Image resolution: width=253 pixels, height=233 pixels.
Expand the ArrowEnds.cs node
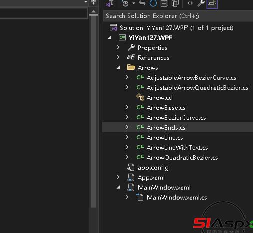tap(127, 127)
